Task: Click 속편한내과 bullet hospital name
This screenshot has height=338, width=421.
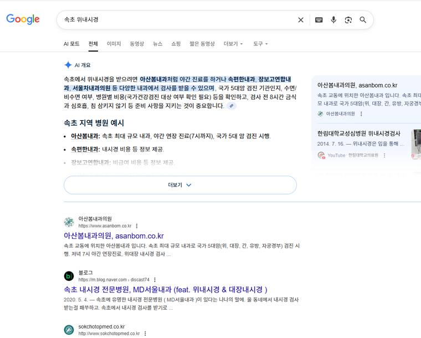Action: point(85,149)
